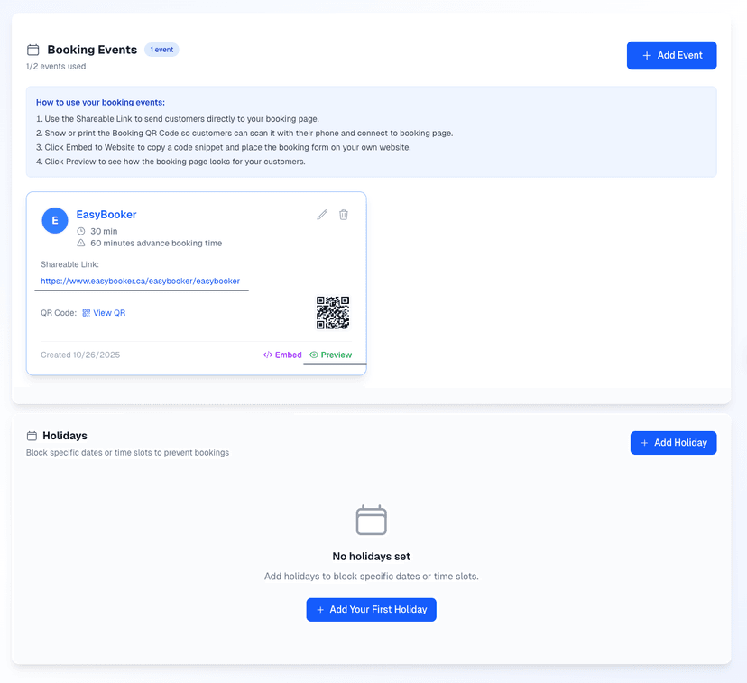This screenshot has height=683, width=747.
Task: Click the calendar icon beside Booking Events heading
Action: click(x=32, y=50)
